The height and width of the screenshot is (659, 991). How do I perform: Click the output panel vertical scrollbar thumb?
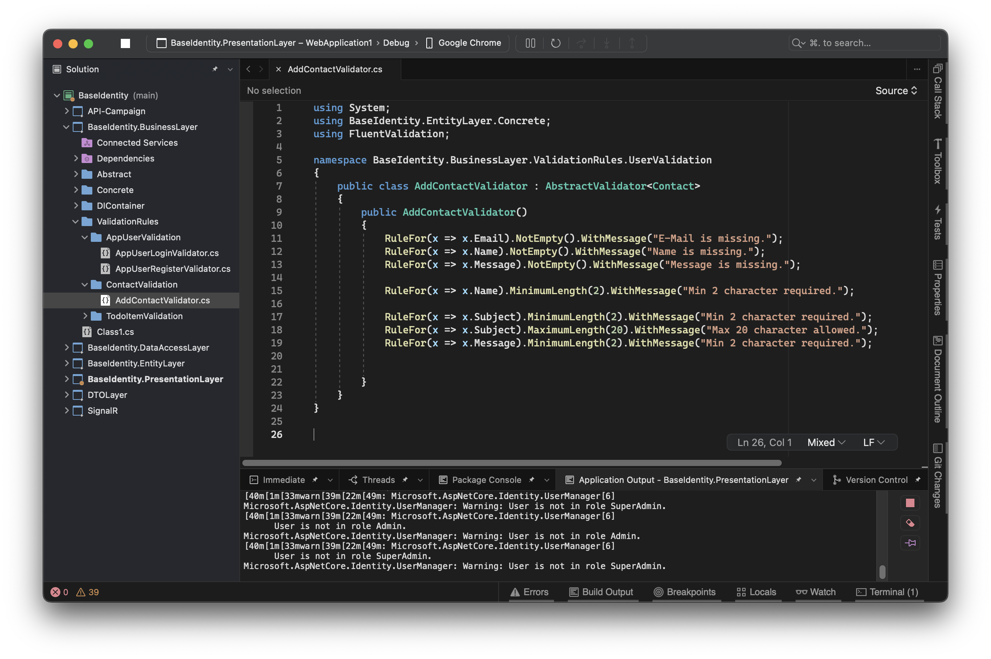pos(882,571)
